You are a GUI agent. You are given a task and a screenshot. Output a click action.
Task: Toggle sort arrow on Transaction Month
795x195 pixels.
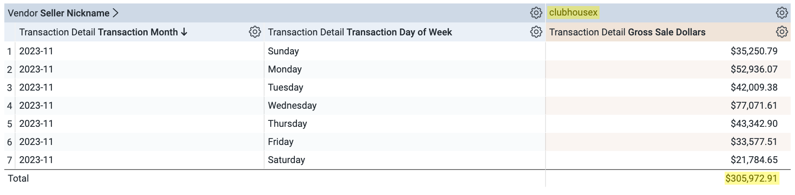point(184,32)
